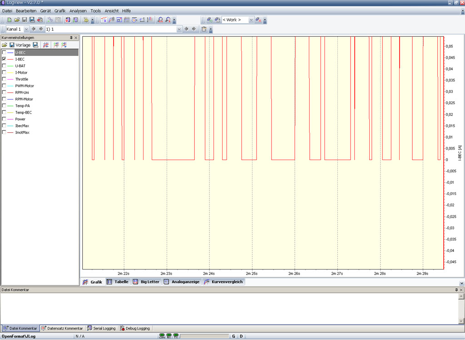465x340 pixels.
Task: Open the Tools menu
Action: 95,11
